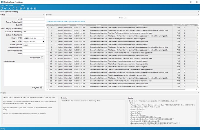Select row 5 'Remote Registry service entered the running state'

click(122, 39)
